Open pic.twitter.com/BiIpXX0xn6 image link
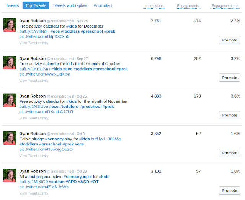245x200 pixels. [44, 36]
